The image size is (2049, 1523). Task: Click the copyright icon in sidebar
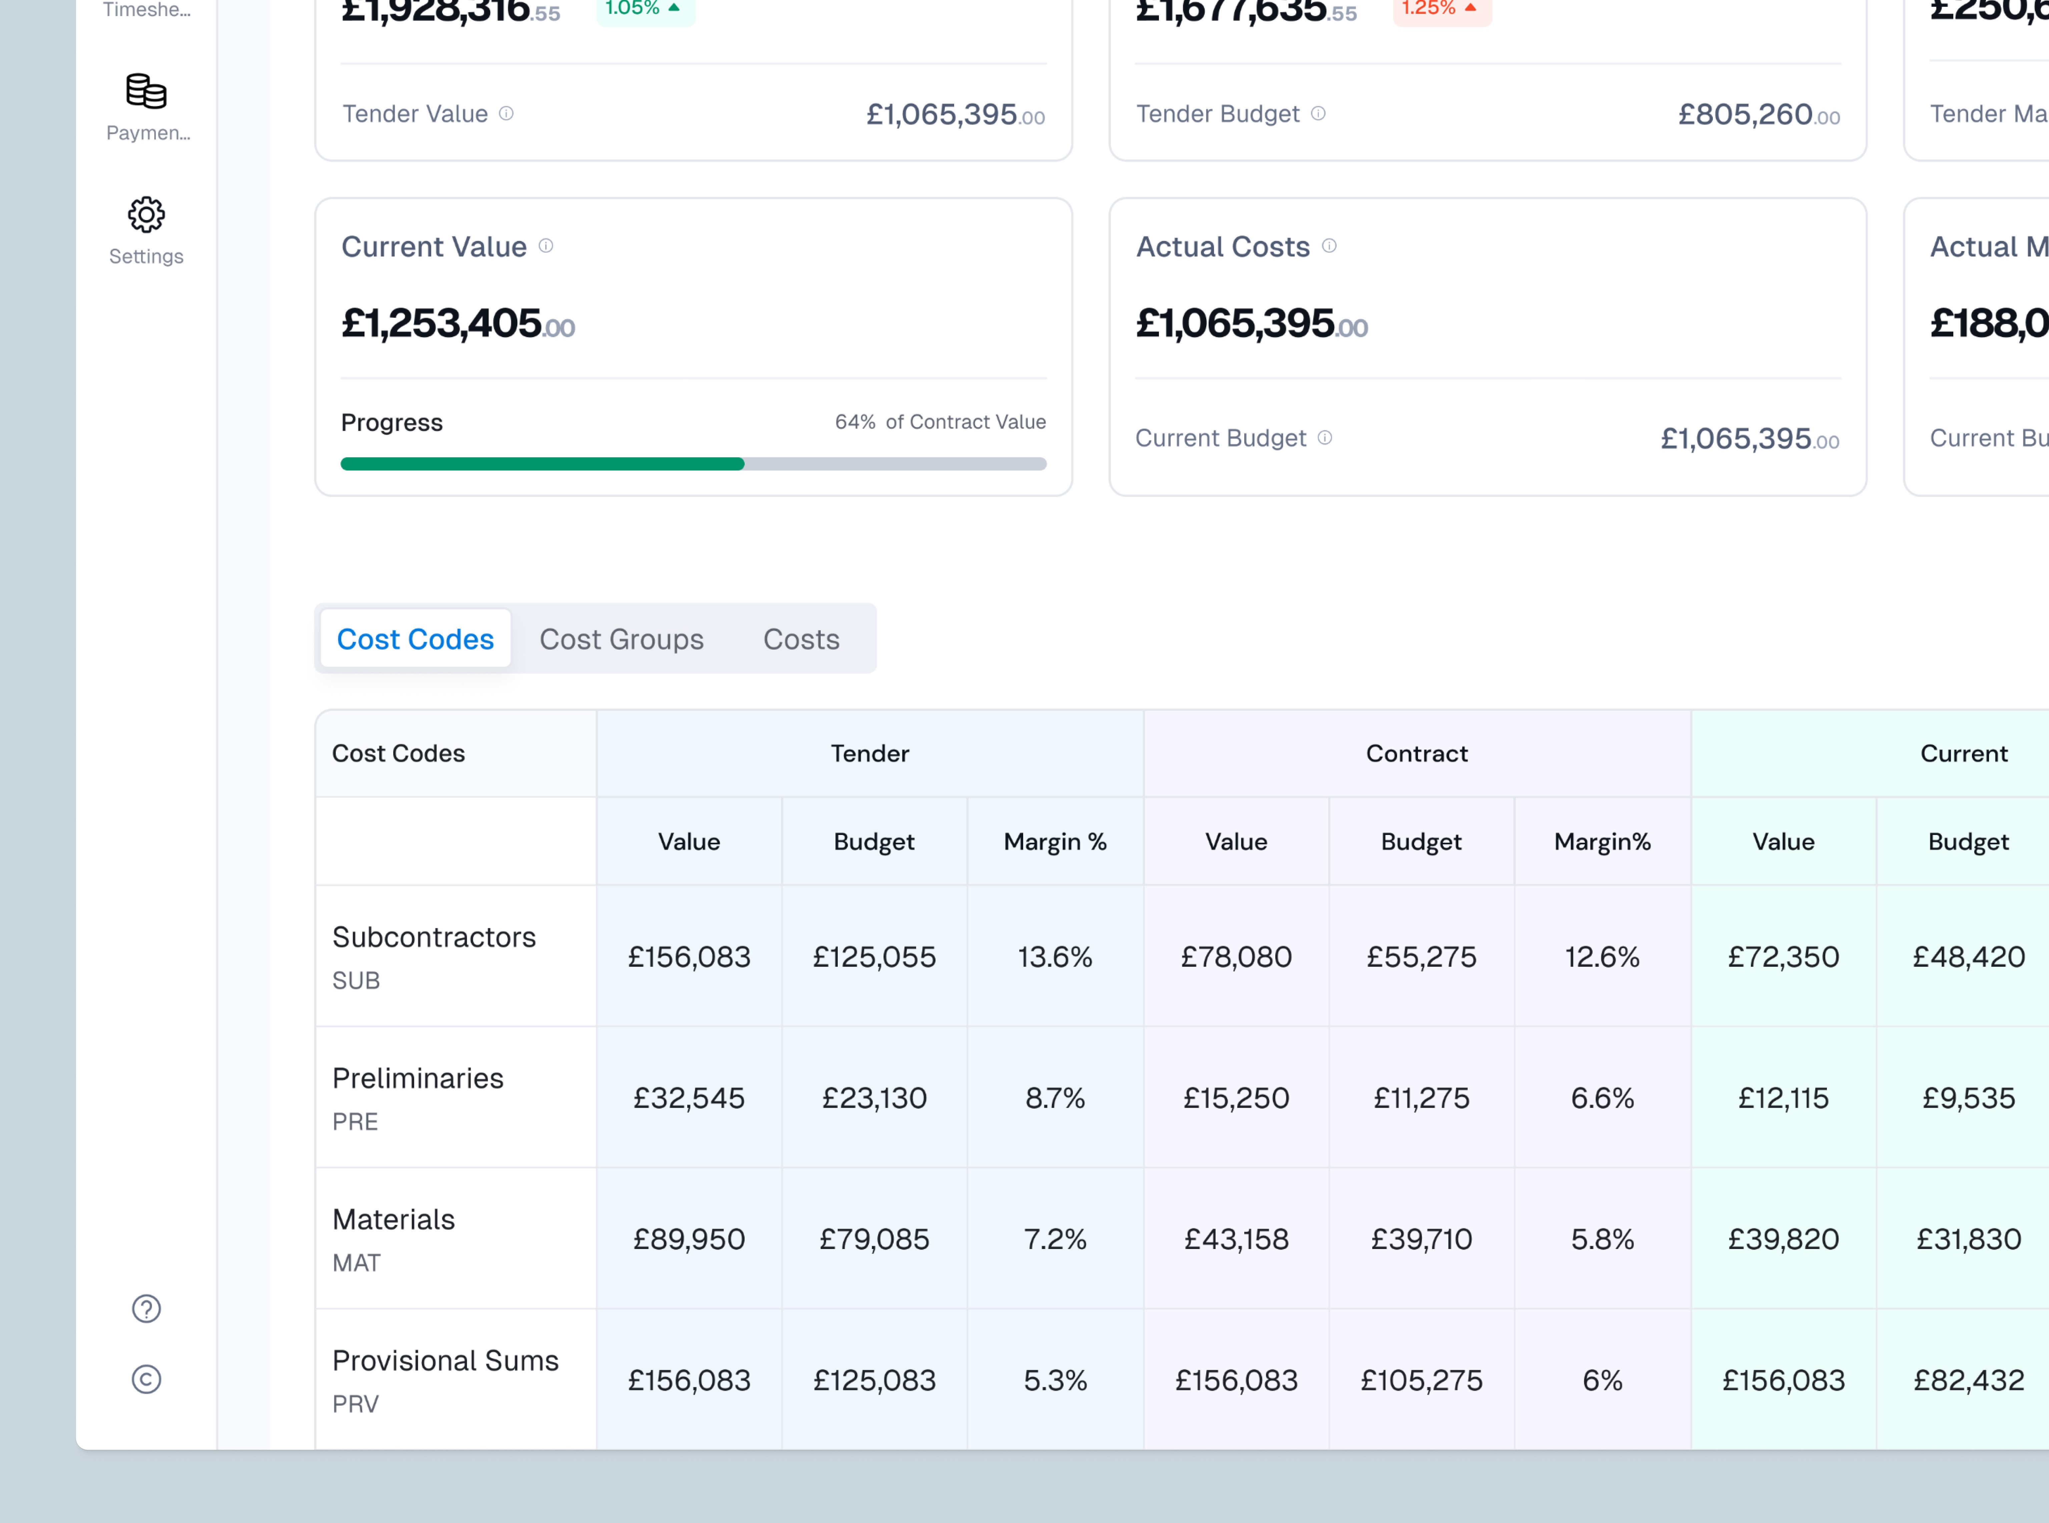(147, 1379)
